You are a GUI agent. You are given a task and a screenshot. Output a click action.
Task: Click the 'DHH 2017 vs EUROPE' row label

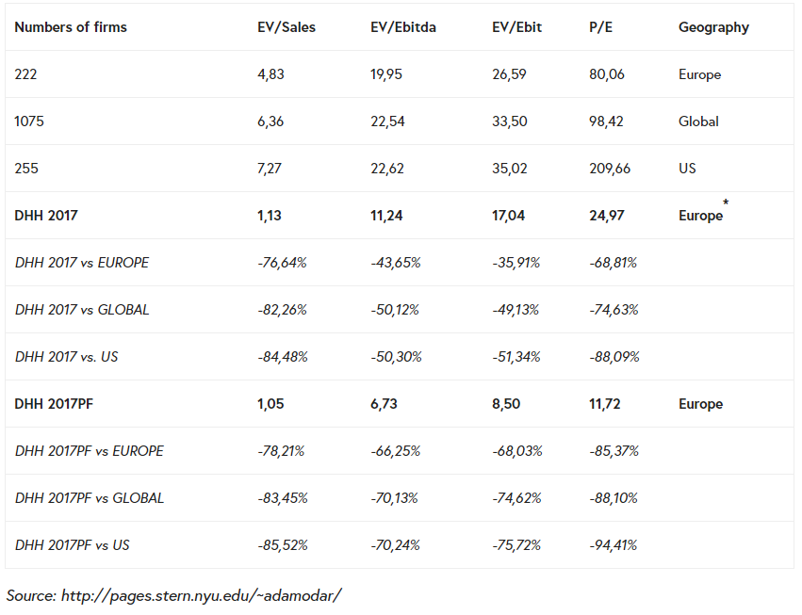(82, 263)
